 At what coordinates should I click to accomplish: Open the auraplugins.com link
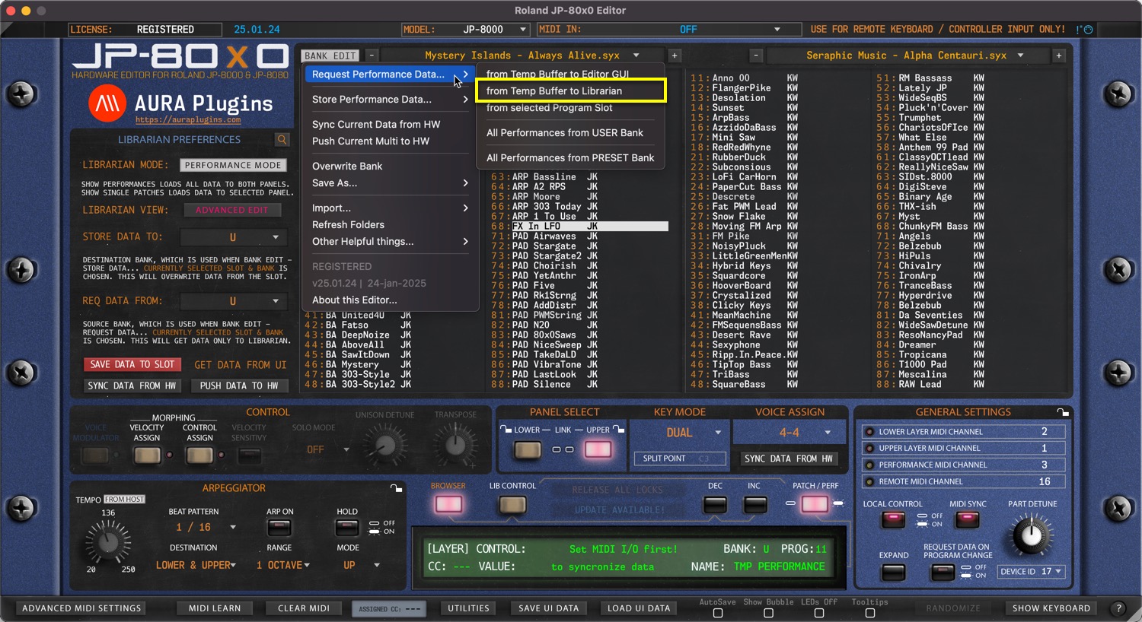[x=188, y=120]
